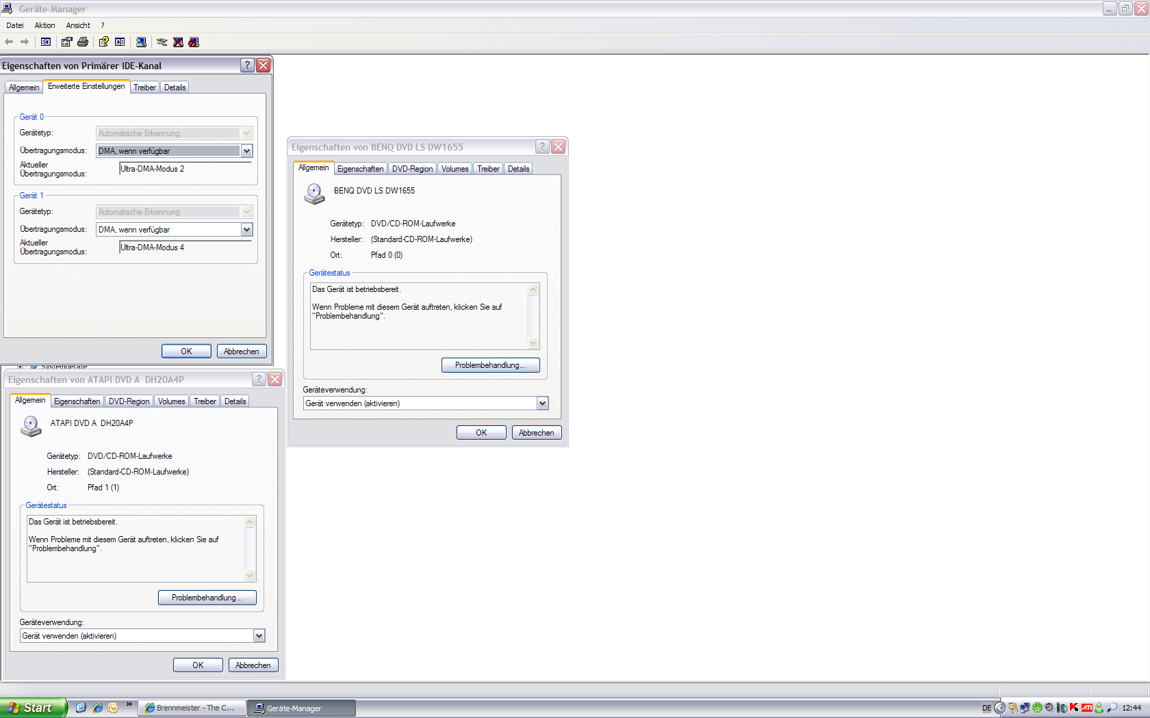The width and height of the screenshot is (1150, 718).
Task: Toggle the console tree toolbar icon
Action: click(x=46, y=42)
